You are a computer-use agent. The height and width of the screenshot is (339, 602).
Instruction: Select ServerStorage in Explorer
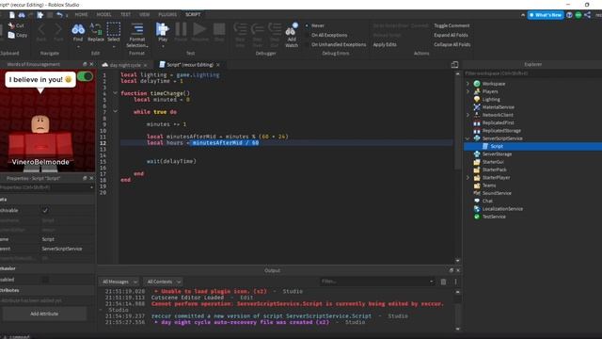497,154
